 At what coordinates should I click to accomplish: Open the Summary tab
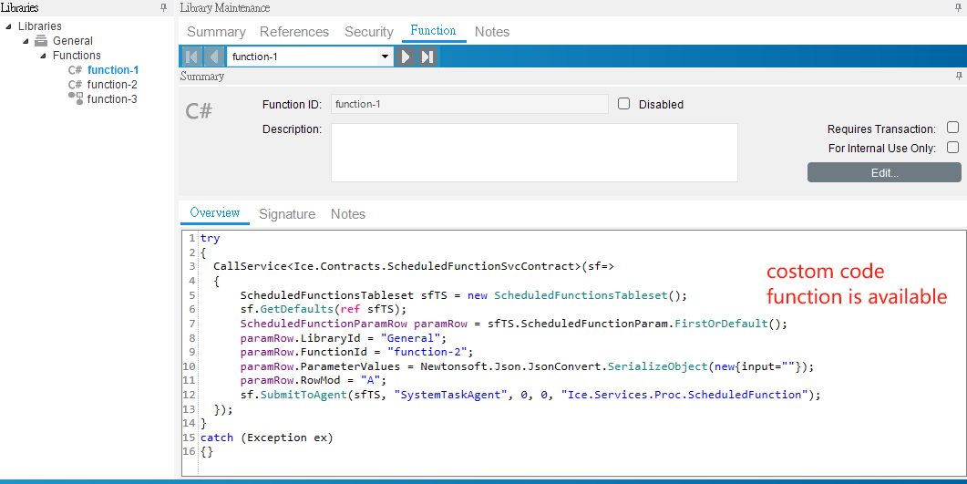[216, 32]
